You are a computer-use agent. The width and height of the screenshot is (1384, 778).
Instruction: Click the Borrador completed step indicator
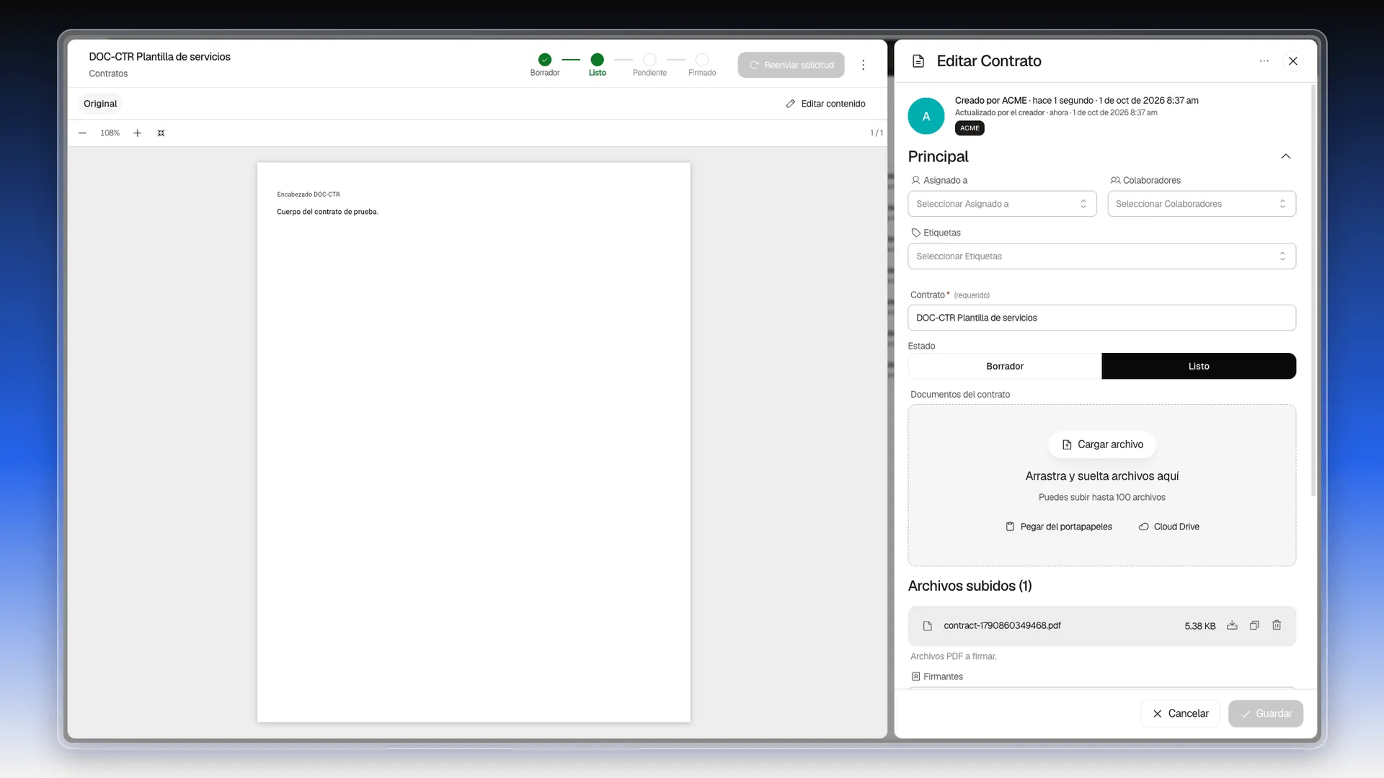(x=545, y=60)
